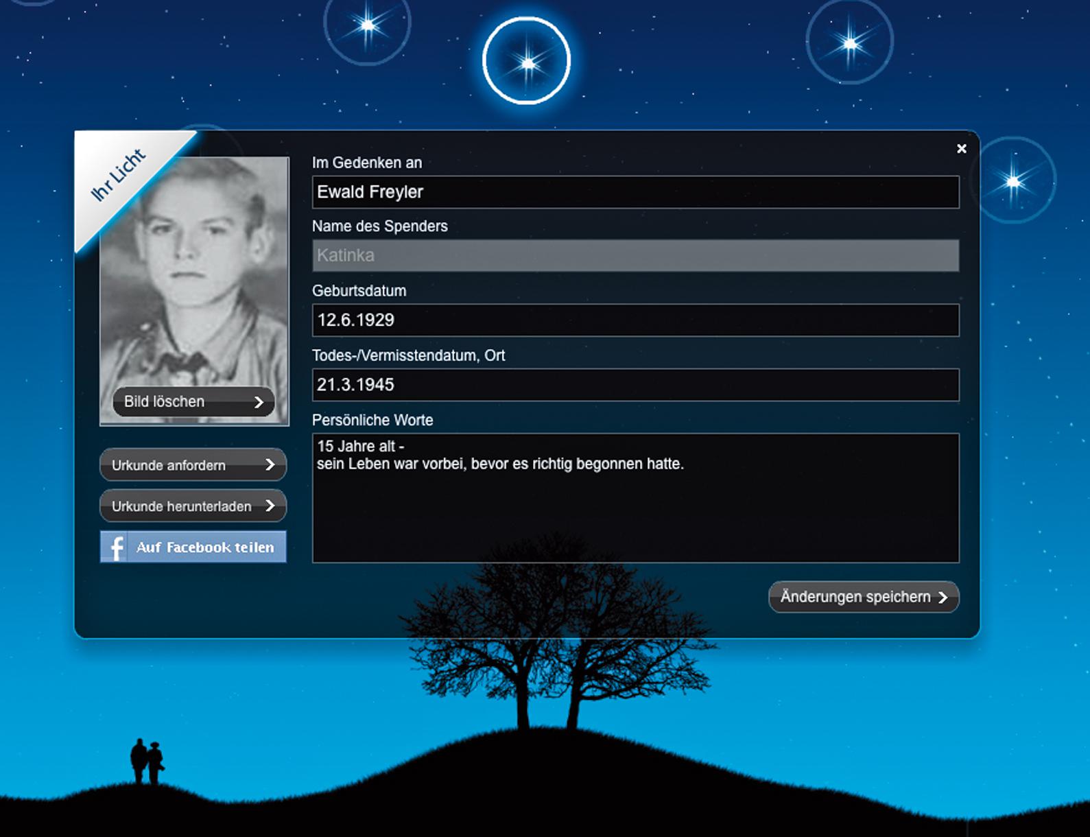Select the bright highlighted star at top center

527,61
